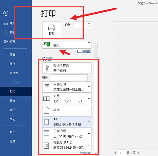Click the offline printer status icon
Screen dimensions: 158x156
(47, 44)
